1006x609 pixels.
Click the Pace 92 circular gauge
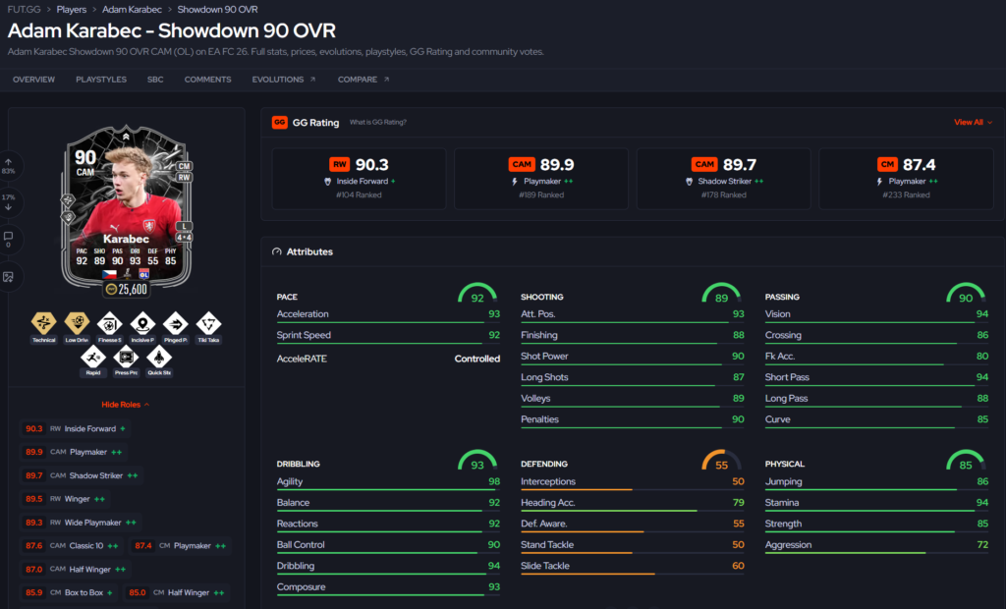click(477, 294)
